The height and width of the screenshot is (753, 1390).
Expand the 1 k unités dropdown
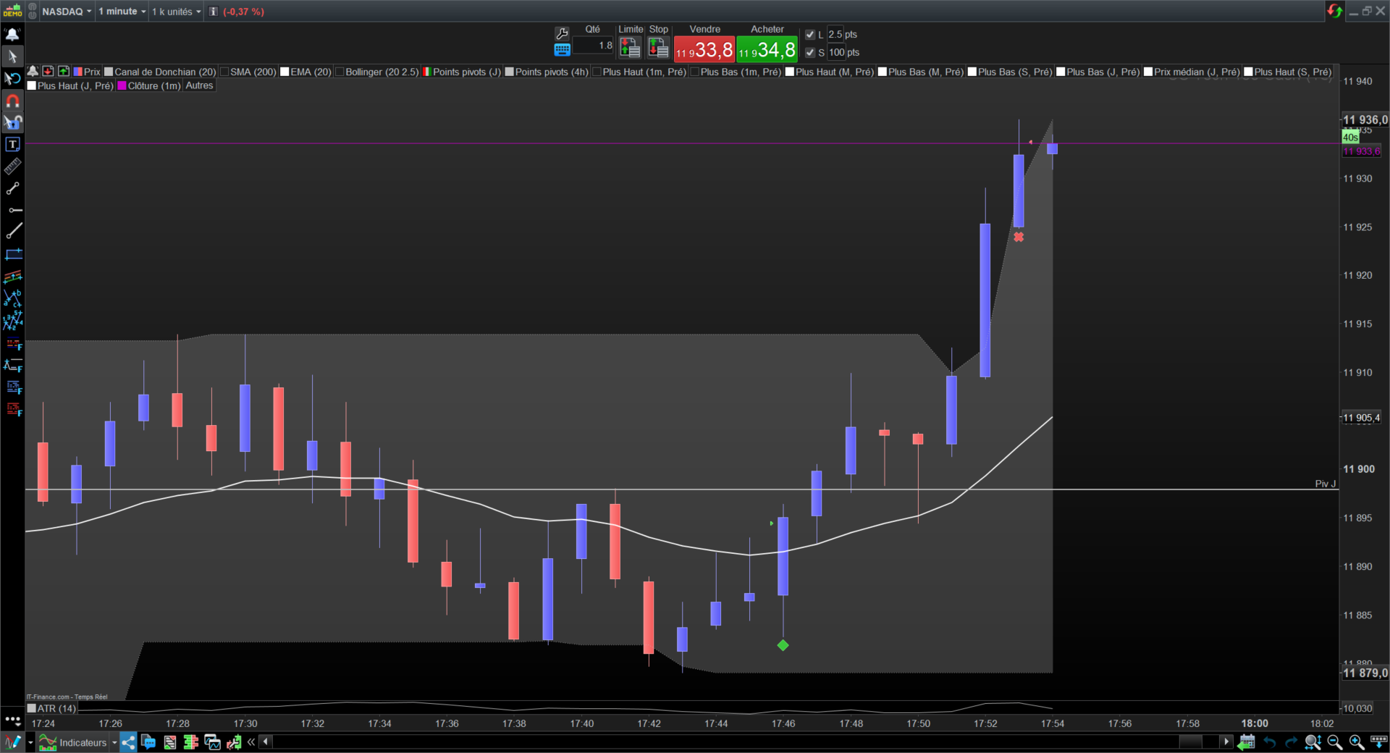click(177, 12)
